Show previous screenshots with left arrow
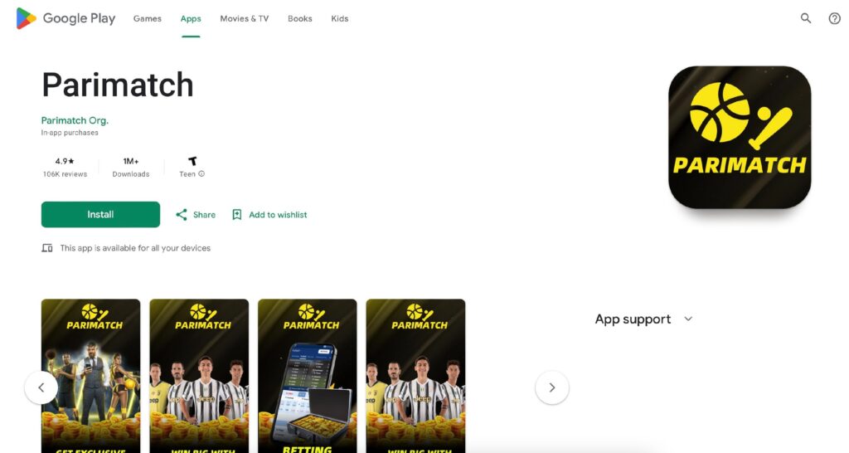849x453 pixels. [x=41, y=387]
